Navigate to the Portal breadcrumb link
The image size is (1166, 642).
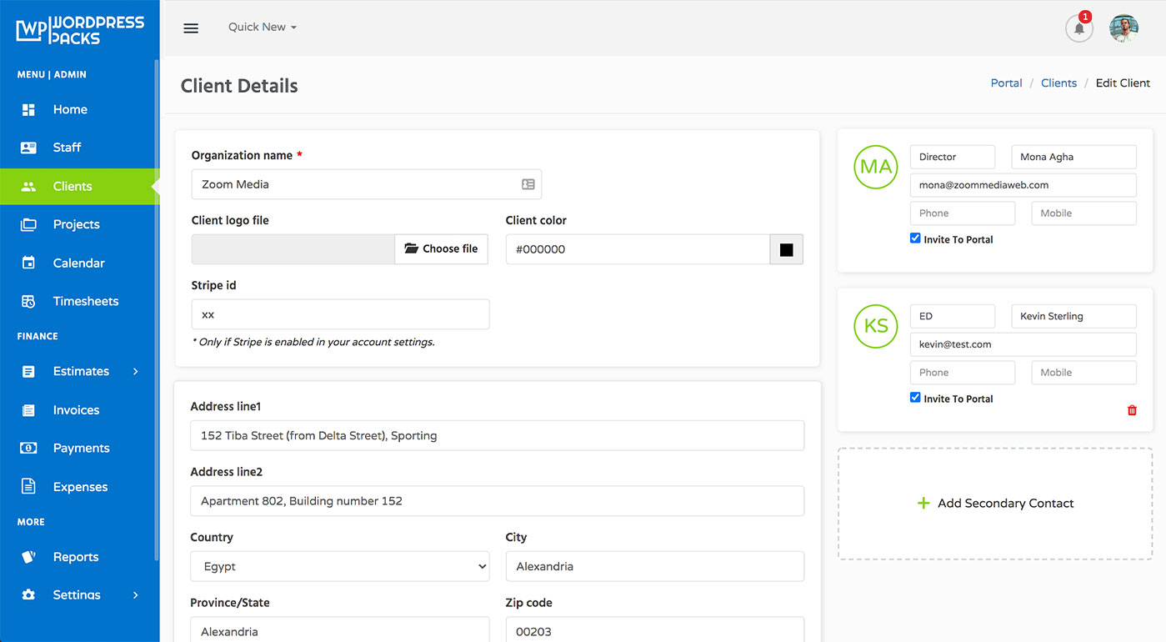[x=1006, y=83]
